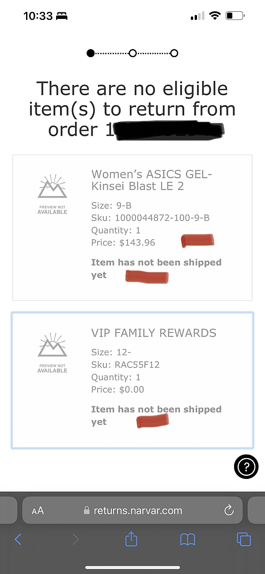This screenshot has width=265, height=574.
Task: Open the Safari share sheet icon
Action: (132, 539)
